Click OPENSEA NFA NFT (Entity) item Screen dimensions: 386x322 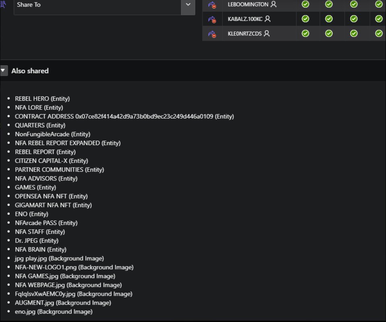click(51, 196)
